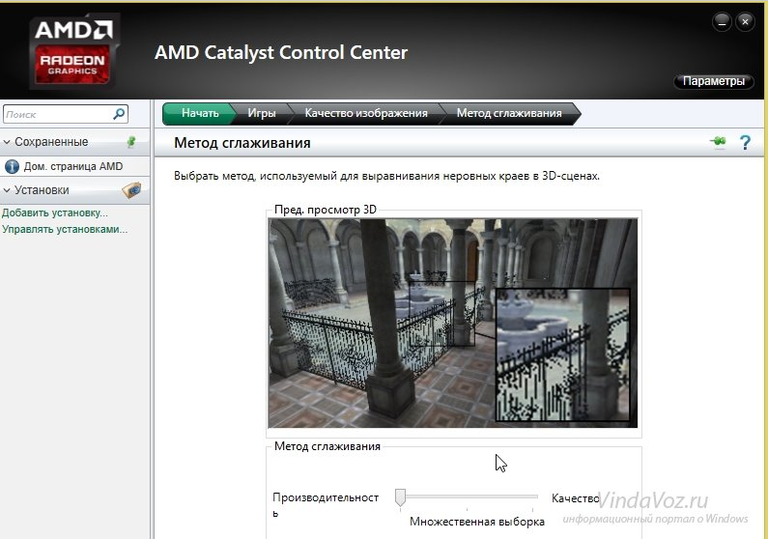Click the green pin icon beside Сохраненные
The width and height of the screenshot is (768, 539).
[131, 142]
